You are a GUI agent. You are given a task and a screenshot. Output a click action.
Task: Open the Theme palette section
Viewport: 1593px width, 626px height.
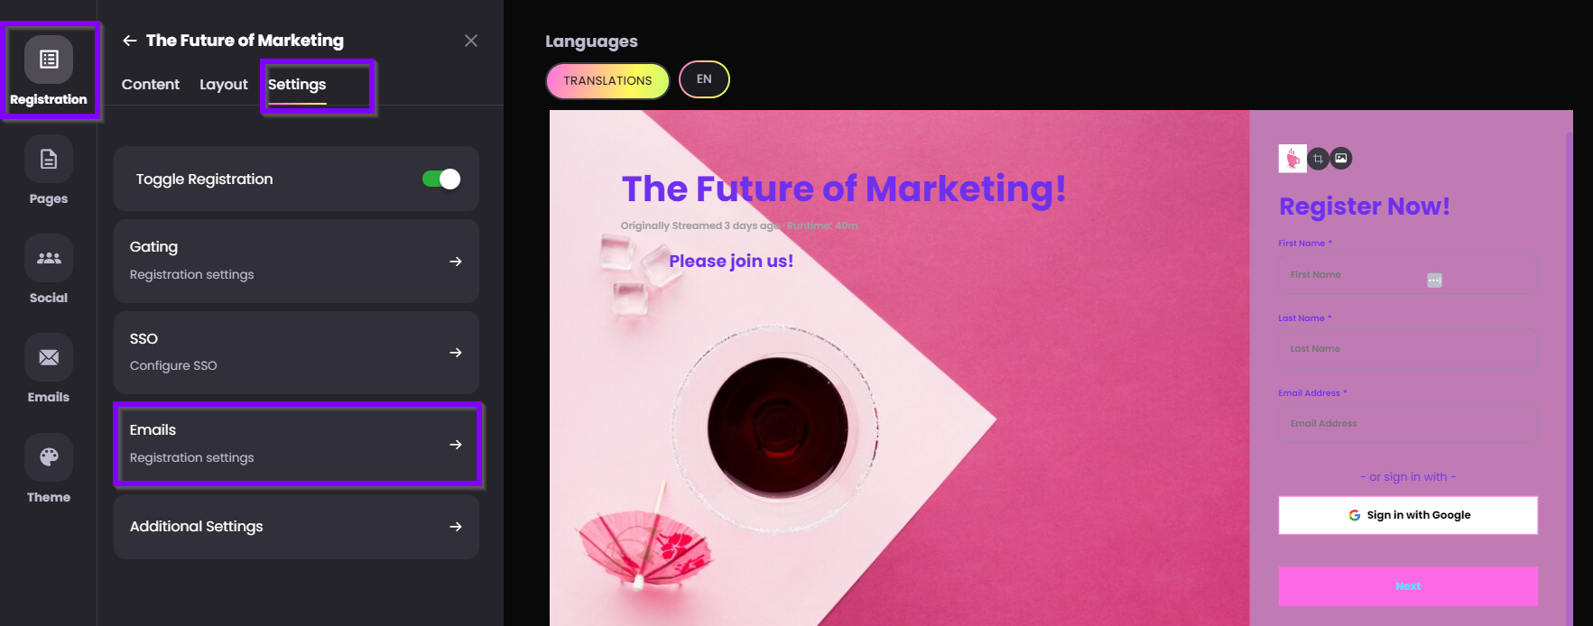(49, 469)
